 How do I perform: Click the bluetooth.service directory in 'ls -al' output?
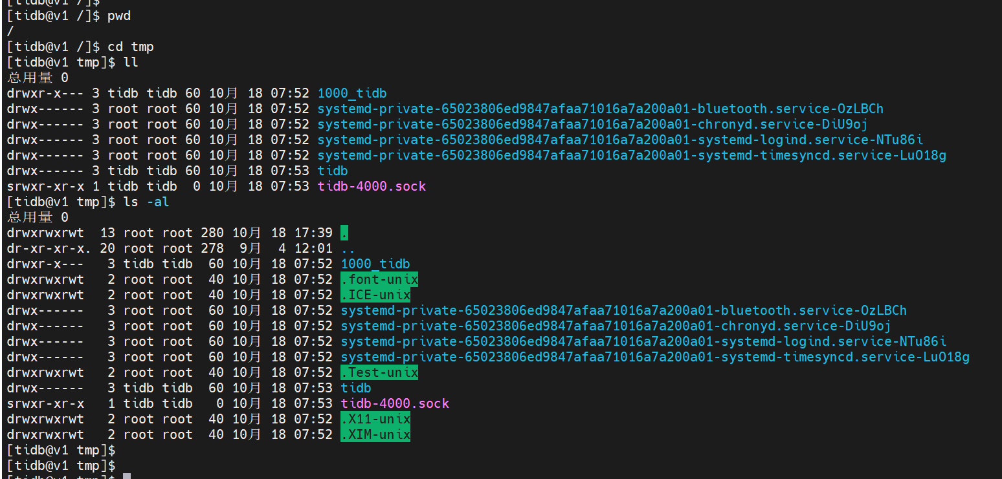pyautogui.click(x=623, y=310)
